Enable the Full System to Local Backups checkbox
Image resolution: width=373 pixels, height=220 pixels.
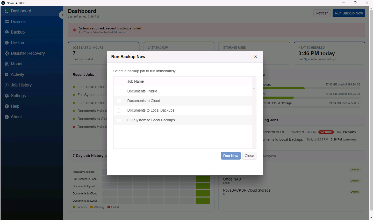point(119,120)
